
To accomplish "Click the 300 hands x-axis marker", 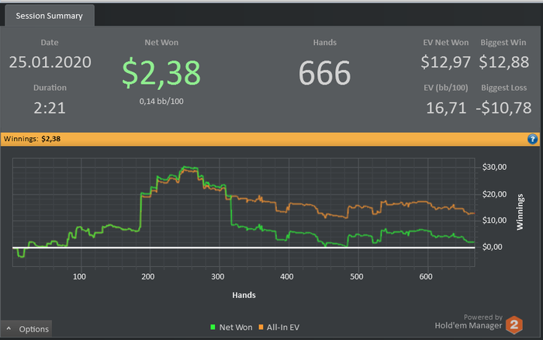I will (218, 276).
